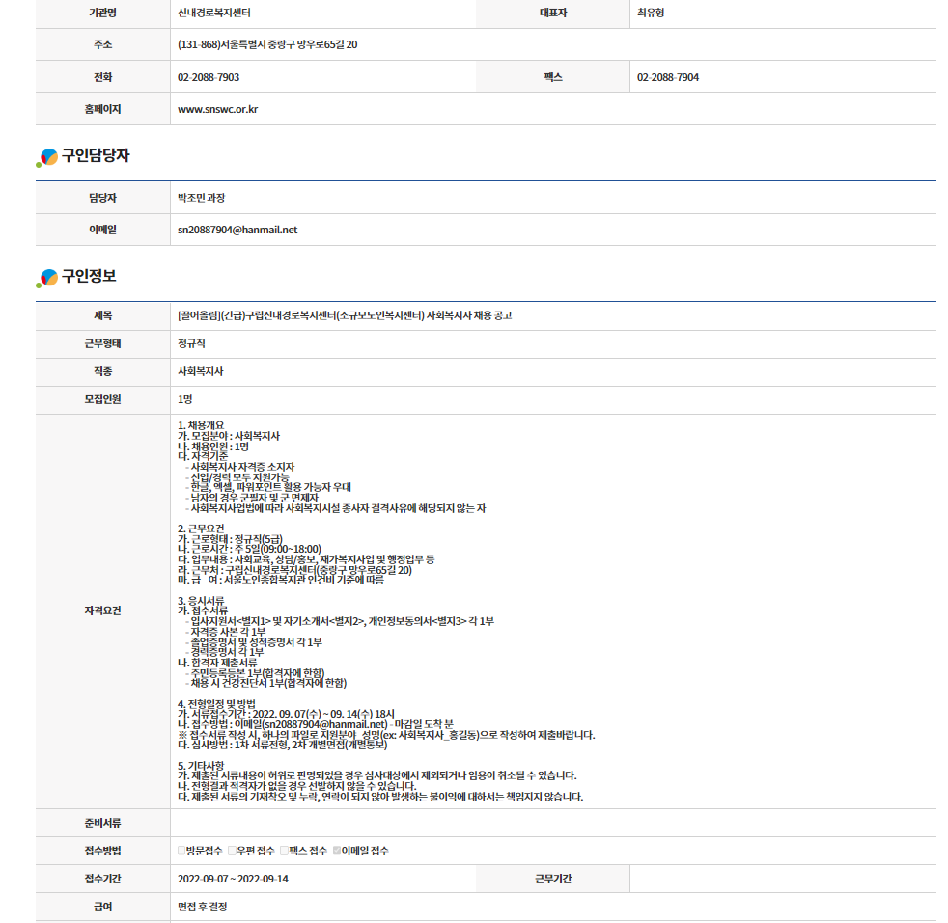Toggle the 이메일 접수 checkbox
Viewport: 948px width, 923px height.
337,851
